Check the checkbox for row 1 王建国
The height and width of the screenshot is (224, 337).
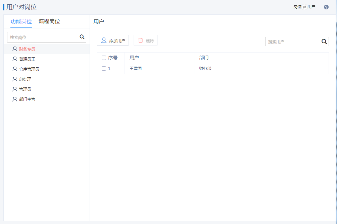click(x=104, y=68)
